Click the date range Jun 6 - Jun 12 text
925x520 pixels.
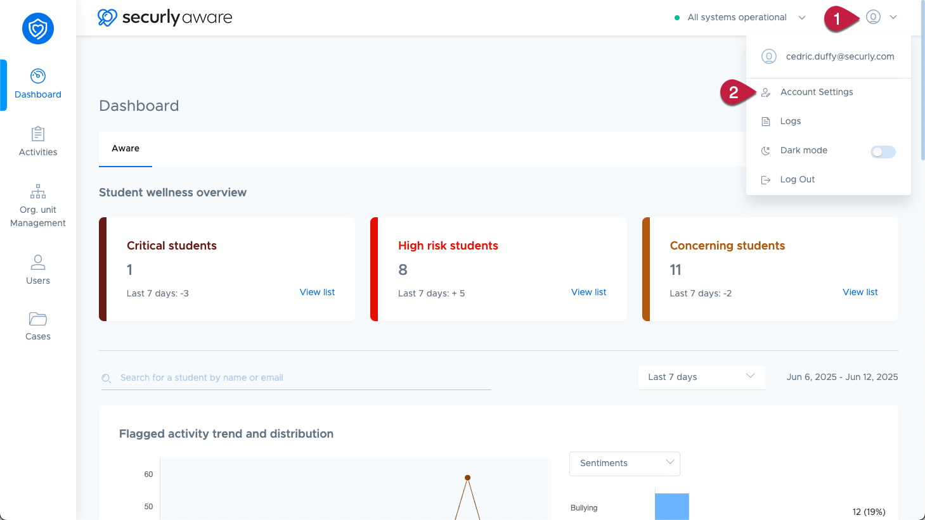click(842, 377)
